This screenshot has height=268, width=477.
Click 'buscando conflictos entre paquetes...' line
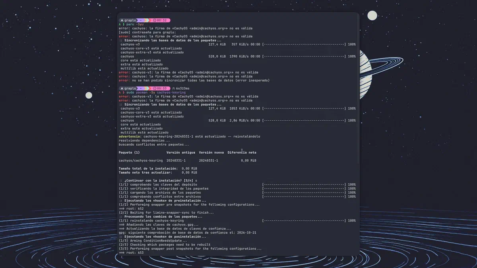(154, 145)
